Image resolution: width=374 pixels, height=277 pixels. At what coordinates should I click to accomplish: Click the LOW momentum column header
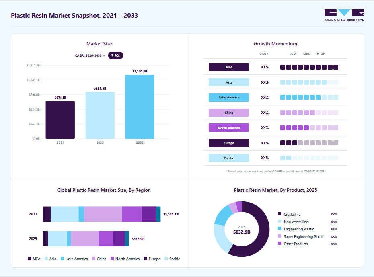293,53
